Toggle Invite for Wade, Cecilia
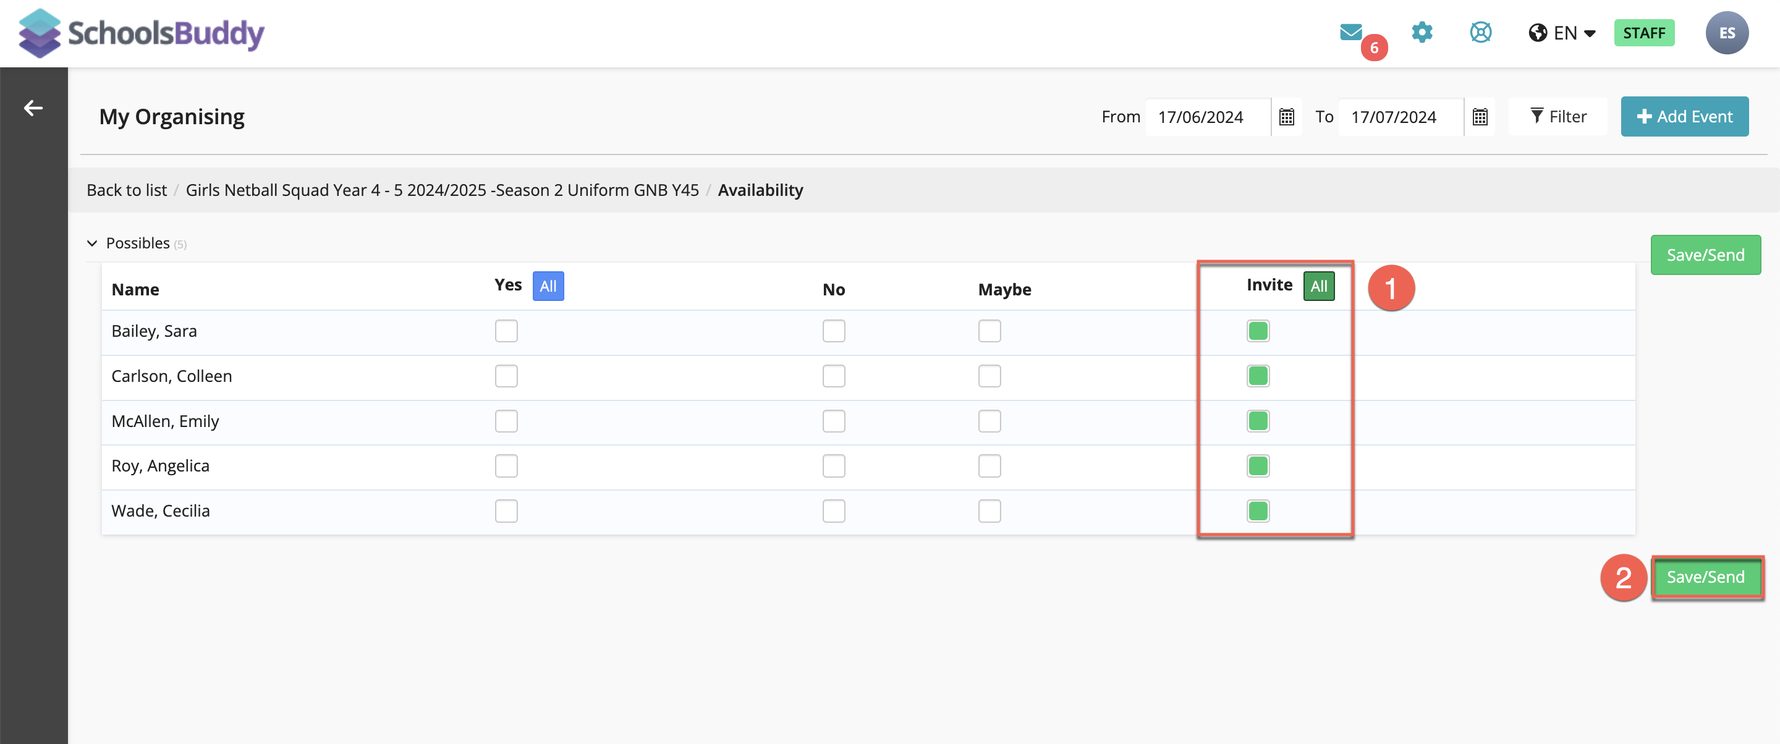 pos(1258,511)
